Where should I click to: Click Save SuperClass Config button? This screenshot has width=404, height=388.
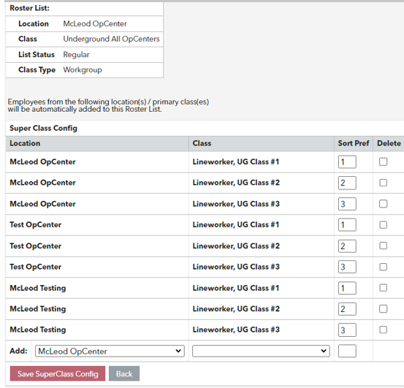pyautogui.click(x=58, y=373)
